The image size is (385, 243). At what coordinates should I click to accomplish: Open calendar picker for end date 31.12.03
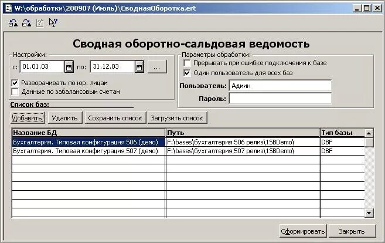pos(139,67)
